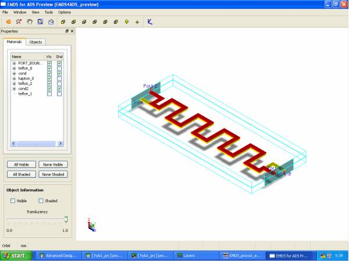Click the yellow diamond isometric view icon
The width and height of the screenshot is (349, 261).
(x=127, y=22)
